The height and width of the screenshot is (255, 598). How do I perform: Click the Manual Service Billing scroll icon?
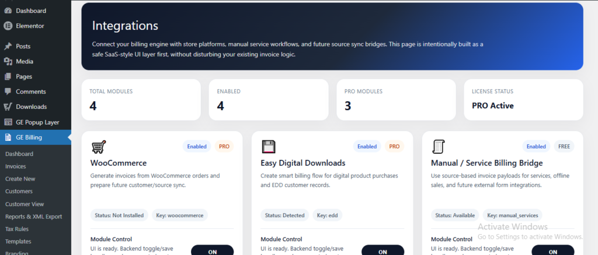coord(439,146)
